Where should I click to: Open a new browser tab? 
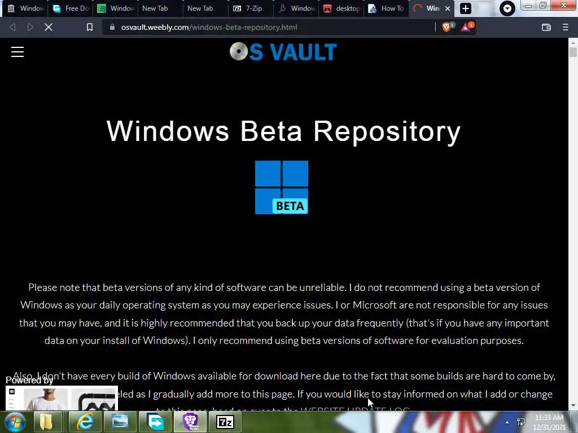[466, 8]
